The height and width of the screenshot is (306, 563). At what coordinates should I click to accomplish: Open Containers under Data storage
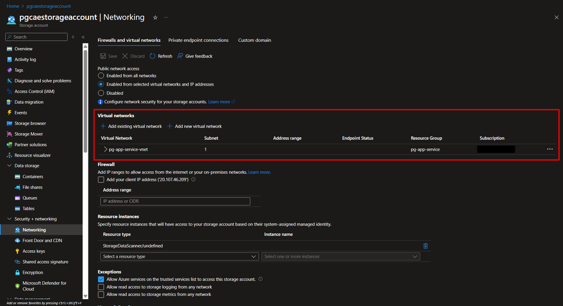click(33, 176)
